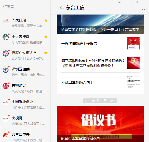The height and width of the screenshot is (142, 149).
Task: Open the red 倡议书 cover article
Action: (100, 124)
